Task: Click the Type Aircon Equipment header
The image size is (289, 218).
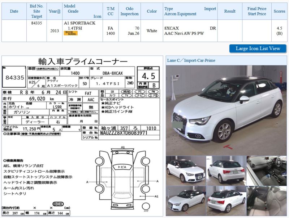Action: coord(190,11)
